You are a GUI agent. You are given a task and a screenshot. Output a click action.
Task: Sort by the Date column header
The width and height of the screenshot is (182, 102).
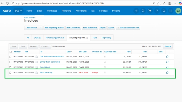(x=69, y=52)
